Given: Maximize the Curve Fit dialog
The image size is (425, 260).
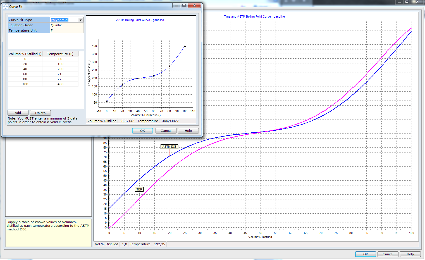Looking at the screenshot, I should [184, 5].
